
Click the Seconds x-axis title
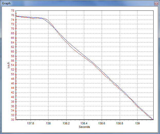(84, 127)
